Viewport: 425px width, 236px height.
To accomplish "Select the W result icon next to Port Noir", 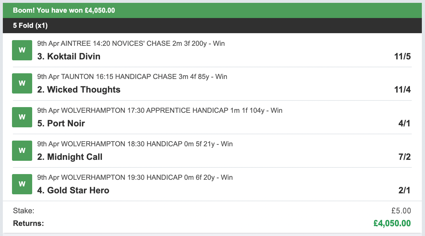I will pyautogui.click(x=22, y=117).
